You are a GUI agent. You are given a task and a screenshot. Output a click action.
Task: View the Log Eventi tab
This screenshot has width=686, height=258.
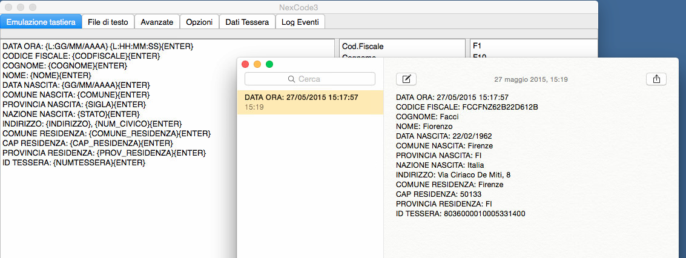(300, 22)
